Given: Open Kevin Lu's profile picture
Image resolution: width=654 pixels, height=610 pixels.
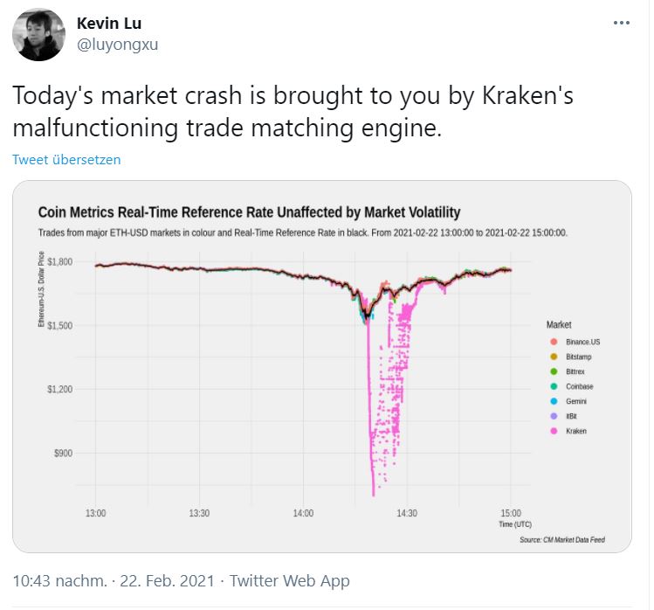Looking at the screenshot, I should pyautogui.click(x=38, y=35).
